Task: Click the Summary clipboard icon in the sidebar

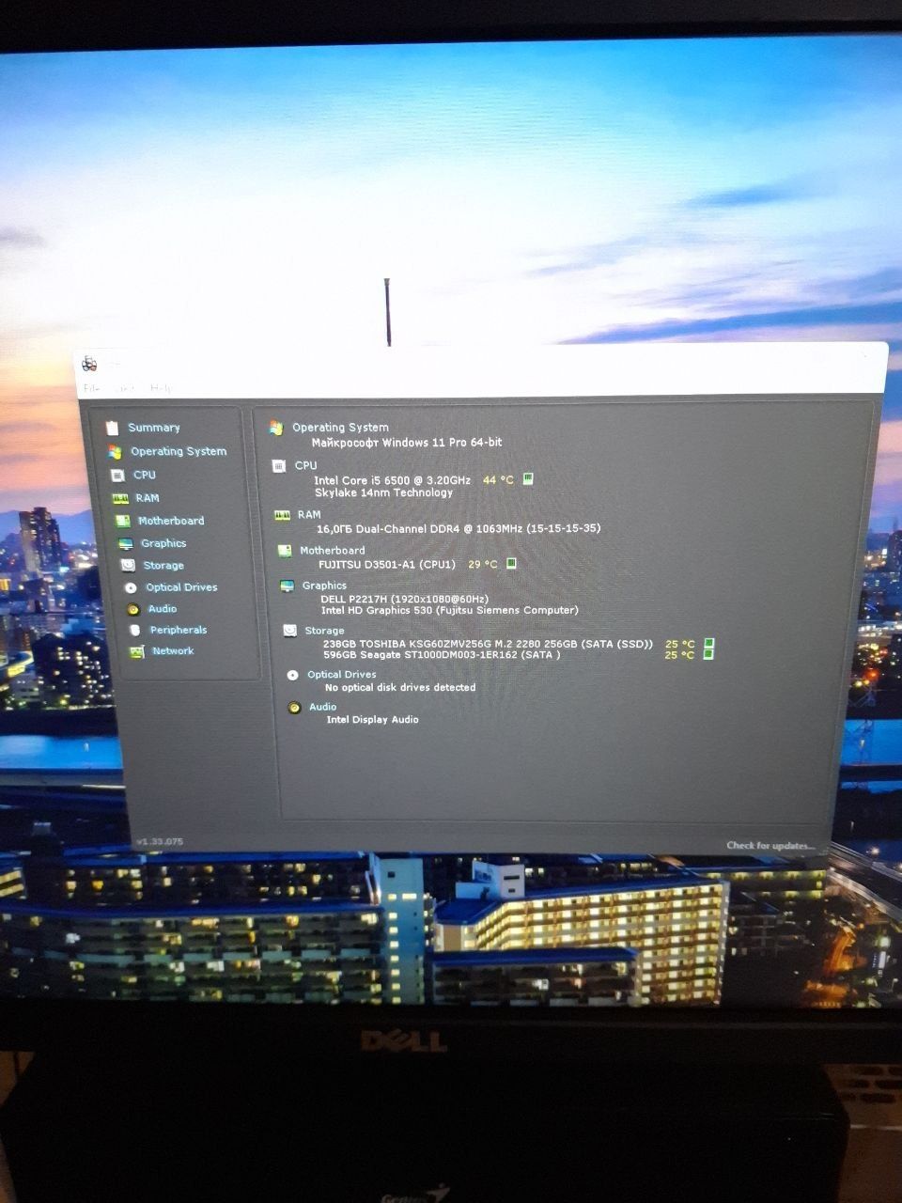Action: click(x=112, y=428)
